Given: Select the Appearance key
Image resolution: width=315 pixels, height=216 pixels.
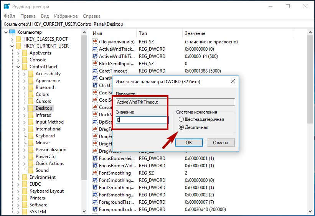Looking at the screenshot, I should (48, 81).
